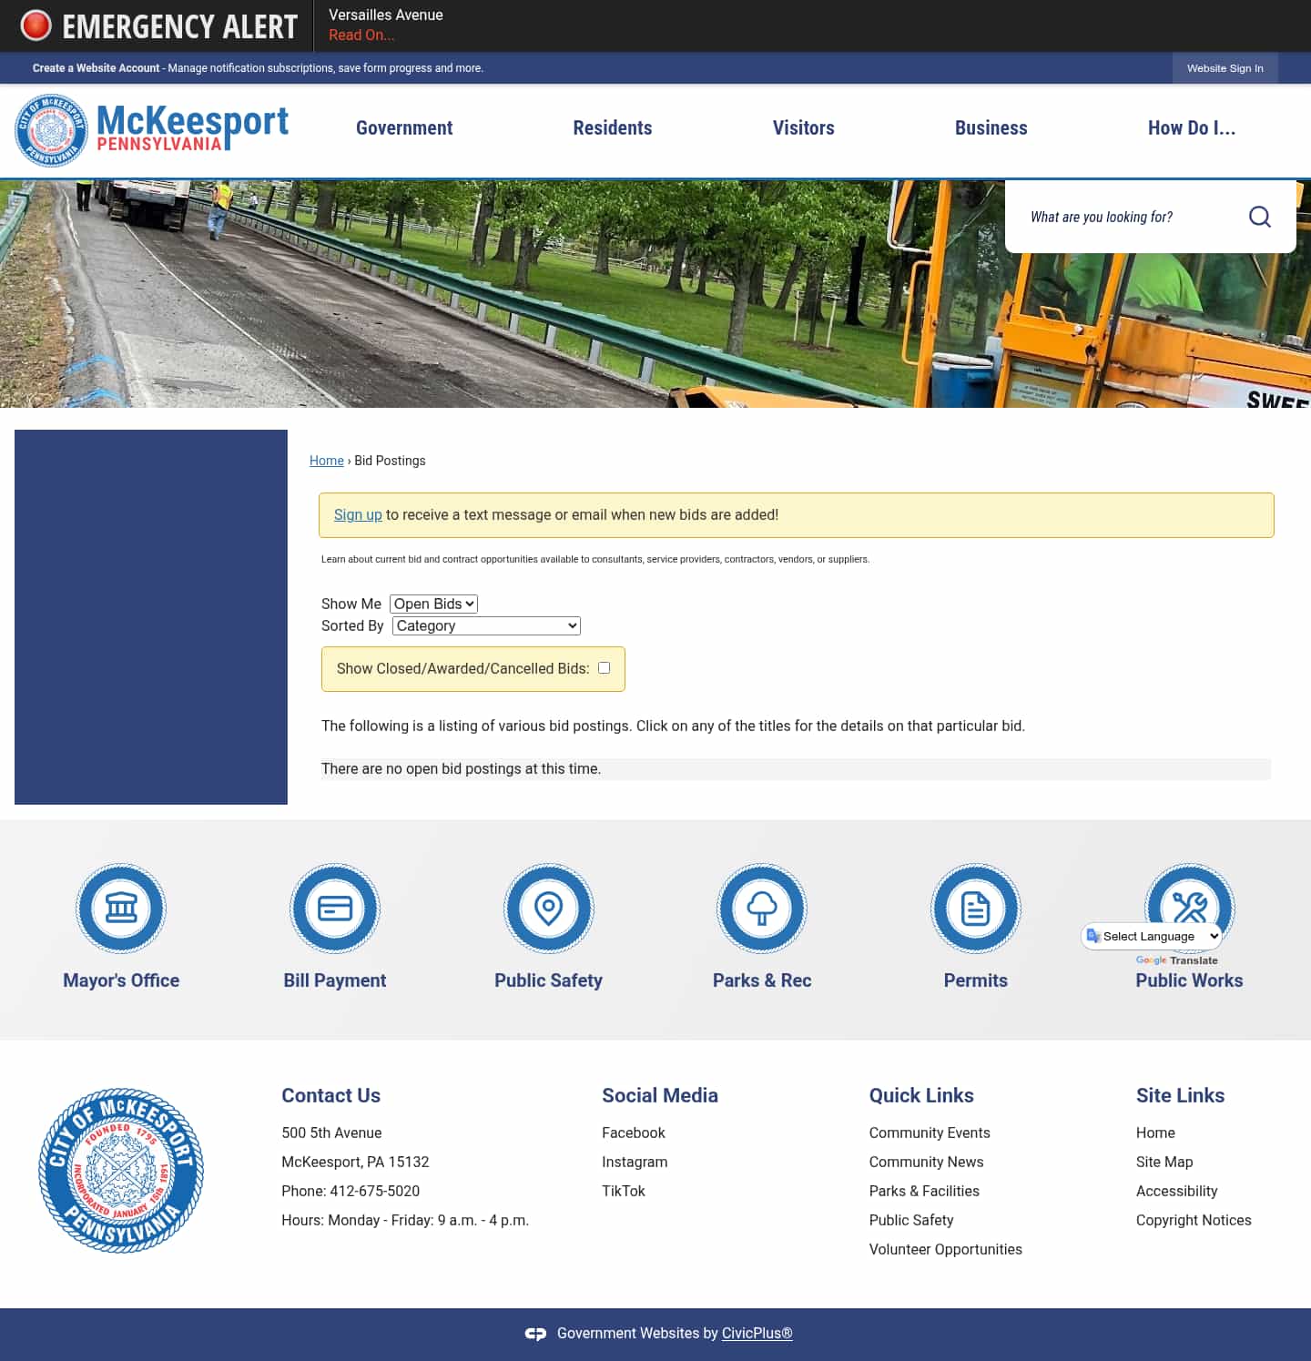Expand the Select Language translate dropdown
Viewport: 1311px width, 1361px height.
(x=1152, y=936)
